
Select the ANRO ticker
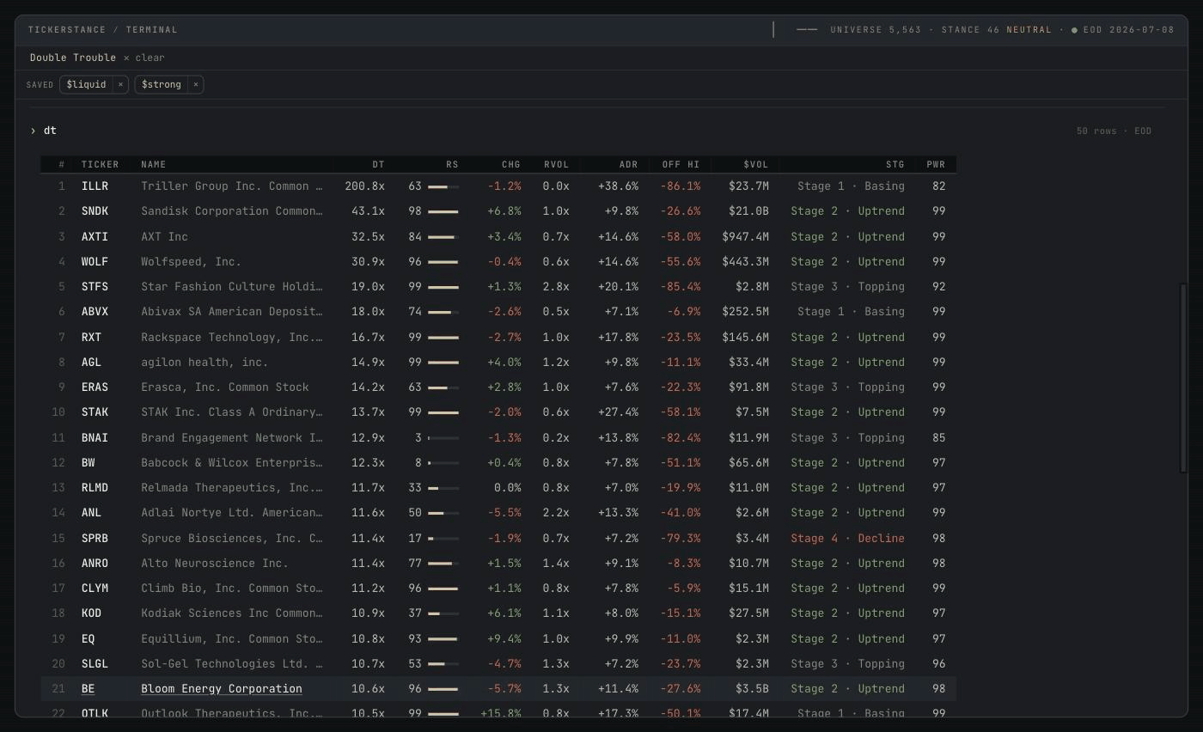coord(95,563)
